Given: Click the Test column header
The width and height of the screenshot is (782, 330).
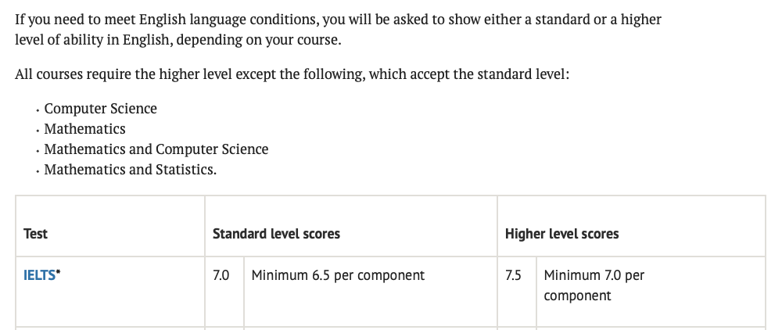Looking at the screenshot, I should tap(35, 234).
